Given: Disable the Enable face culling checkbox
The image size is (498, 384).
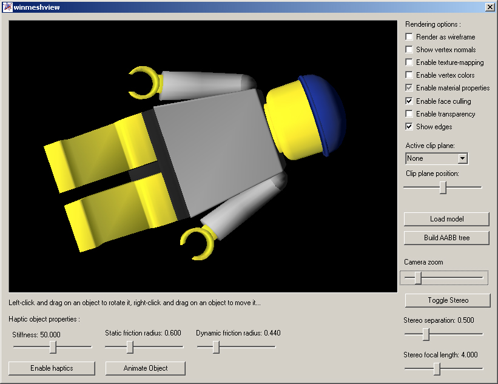Looking at the screenshot, I should pyautogui.click(x=409, y=101).
